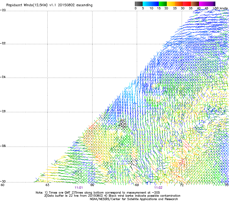Click the 'Data buffer is 22 hrs' note line

(x=112, y=196)
